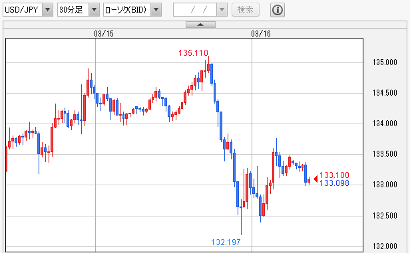Click the low price label 132.197
Image resolution: width=410 pixels, height=253 pixels.
coord(226,242)
